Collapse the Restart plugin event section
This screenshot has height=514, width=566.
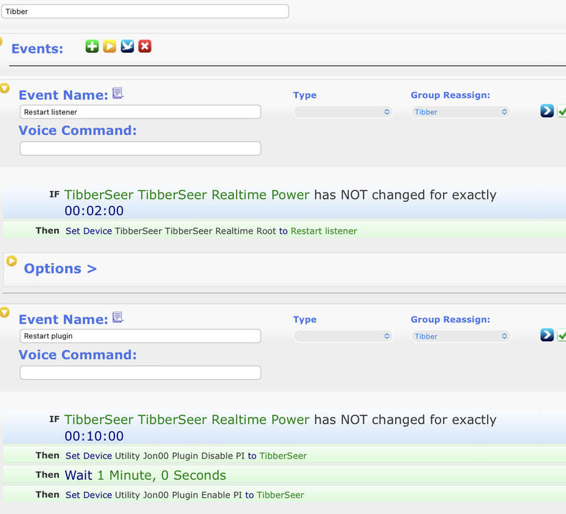click(5, 313)
